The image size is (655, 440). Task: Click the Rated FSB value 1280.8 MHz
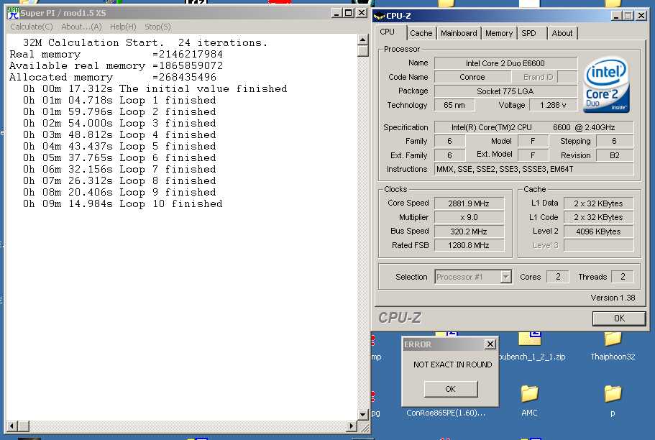pos(469,245)
